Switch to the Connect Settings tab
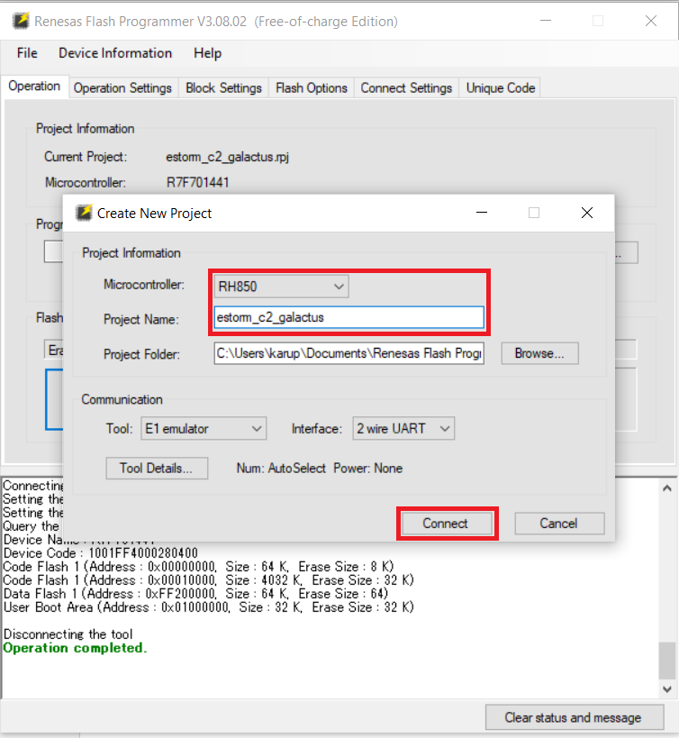The image size is (679, 738). tap(406, 88)
